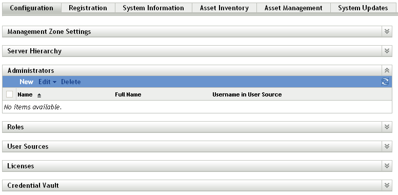This screenshot has height=195, width=398.
Task: Sort by the Name column header
Action: pyautogui.click(x=25, y=94)
